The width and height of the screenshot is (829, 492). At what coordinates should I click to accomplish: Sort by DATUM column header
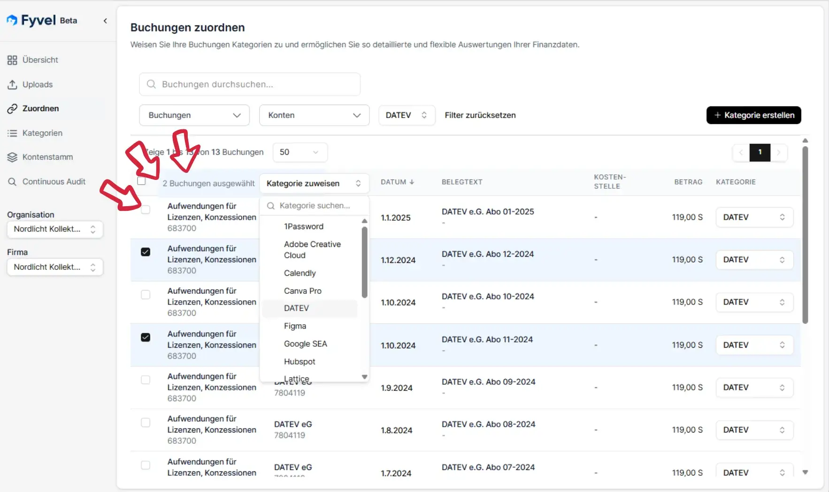(397, 182)
